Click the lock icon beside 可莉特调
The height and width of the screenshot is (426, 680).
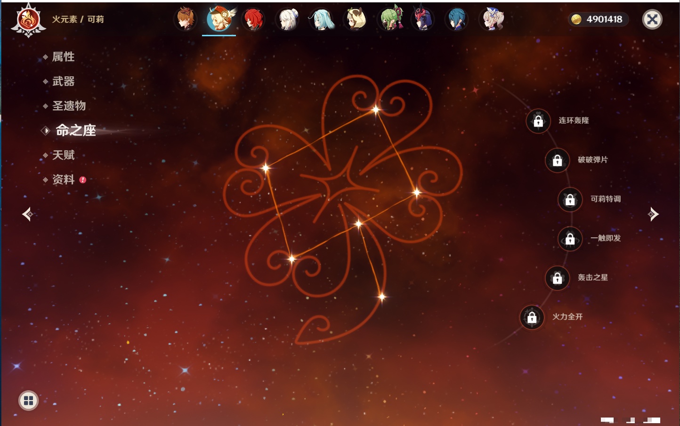point(570,200)
